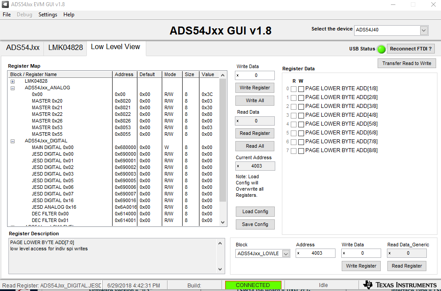Click the Mode column header
This screenshot has height=291, width=441.
(172, 74)
